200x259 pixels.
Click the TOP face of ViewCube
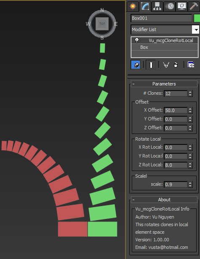(x=102, y=24)
